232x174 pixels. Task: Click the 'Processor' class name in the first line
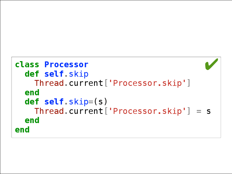click(66, 65)
